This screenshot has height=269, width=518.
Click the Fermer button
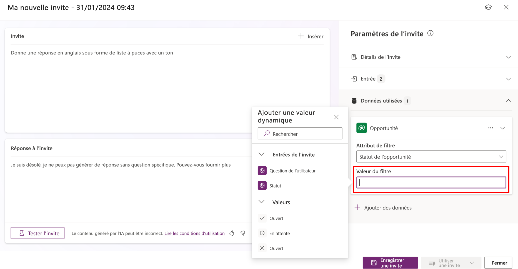point(498,263)
